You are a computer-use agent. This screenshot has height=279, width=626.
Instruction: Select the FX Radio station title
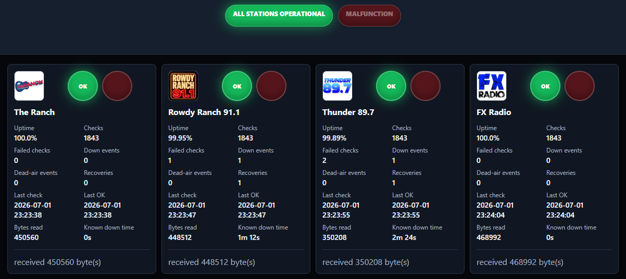[x=494, y=112]
